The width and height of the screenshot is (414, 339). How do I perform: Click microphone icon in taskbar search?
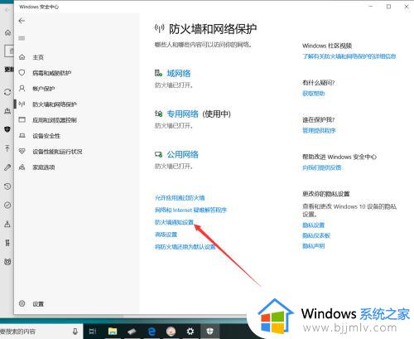point(75,332)
